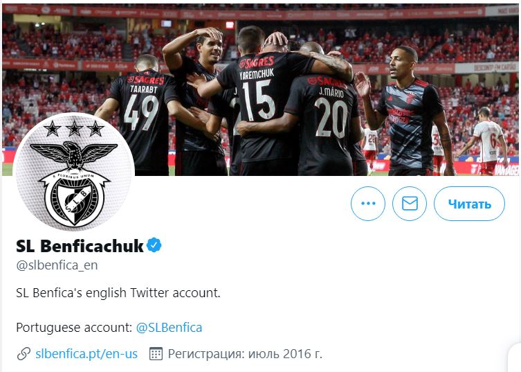Click the bio text about english Twitter account
This screenshot has width=521, height=372.
click(x=118, y=293)
